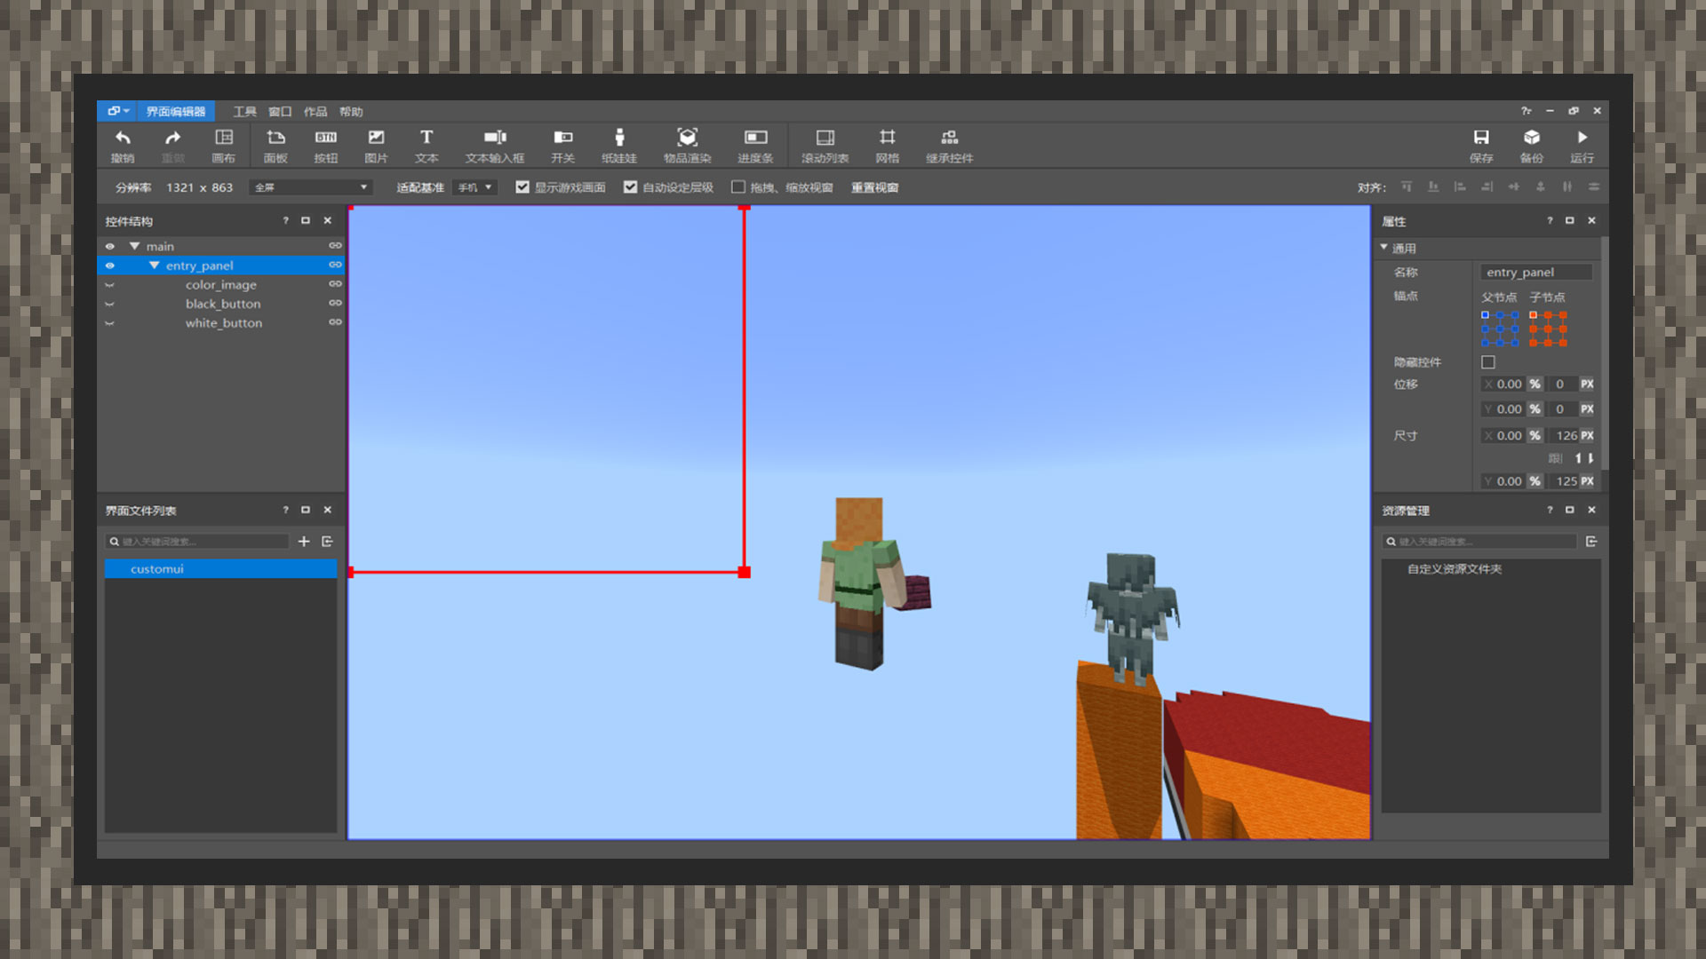Click link icon beside main node
1706x959 pixels.
pyautogui.click(x=335, y=246)
